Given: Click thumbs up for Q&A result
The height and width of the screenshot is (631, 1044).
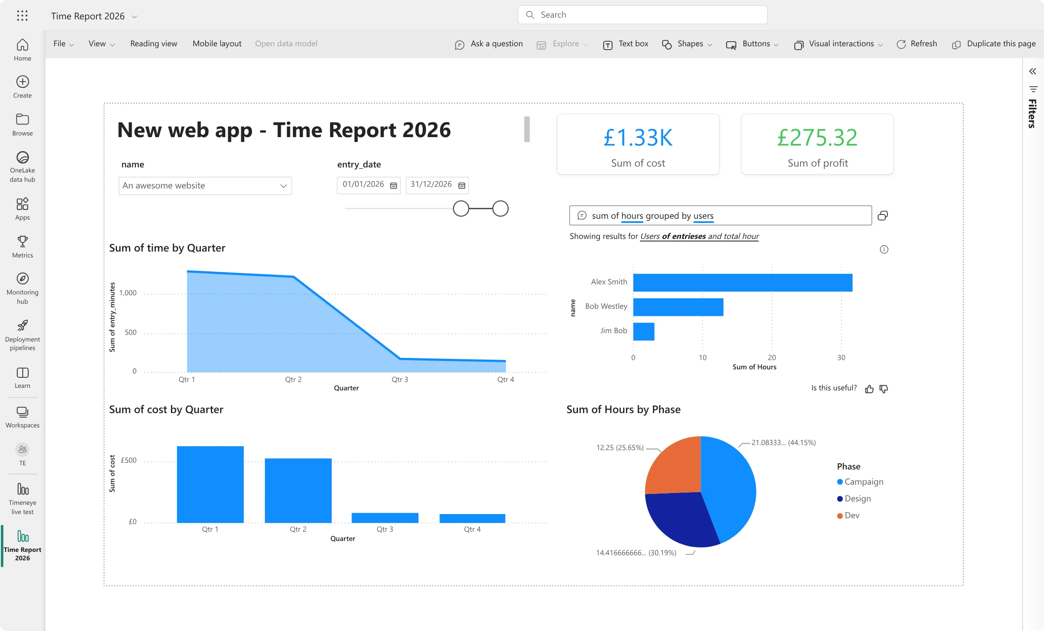Looking at the screenshot, I should pyautogui.click(x=869, y=389).
